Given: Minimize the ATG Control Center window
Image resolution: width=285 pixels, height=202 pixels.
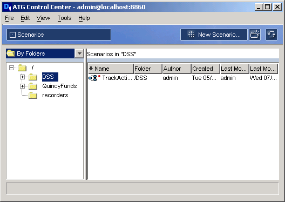Looking at the screenshot, I should click(x=259, y=7).
